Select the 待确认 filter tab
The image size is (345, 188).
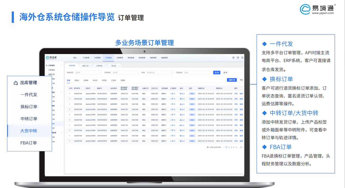pos(77,80)
